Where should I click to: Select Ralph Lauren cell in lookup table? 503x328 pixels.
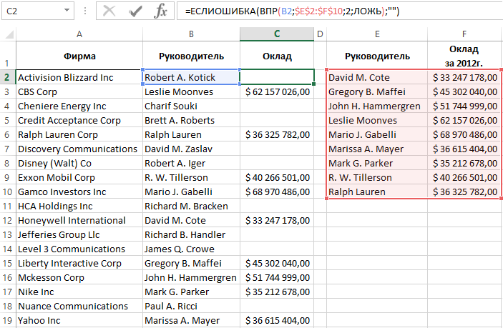[x=377, y=192]
